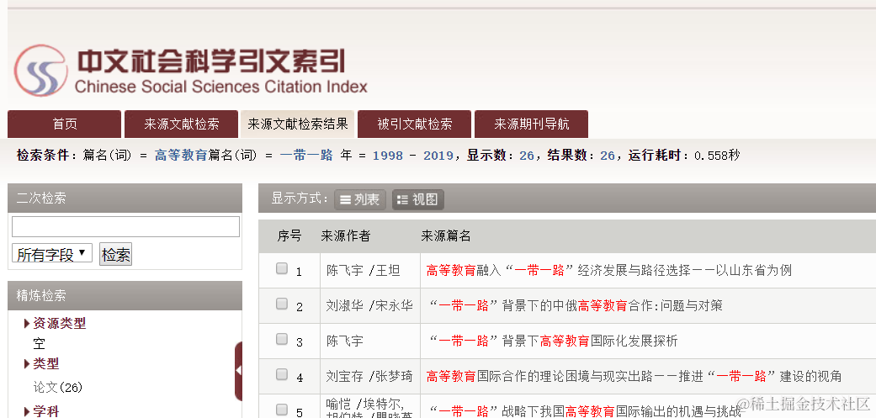The height and width of the screenshot is (418, 876).
Task: Focus the 二次检索 search input field
Action: tap(125, 226)
